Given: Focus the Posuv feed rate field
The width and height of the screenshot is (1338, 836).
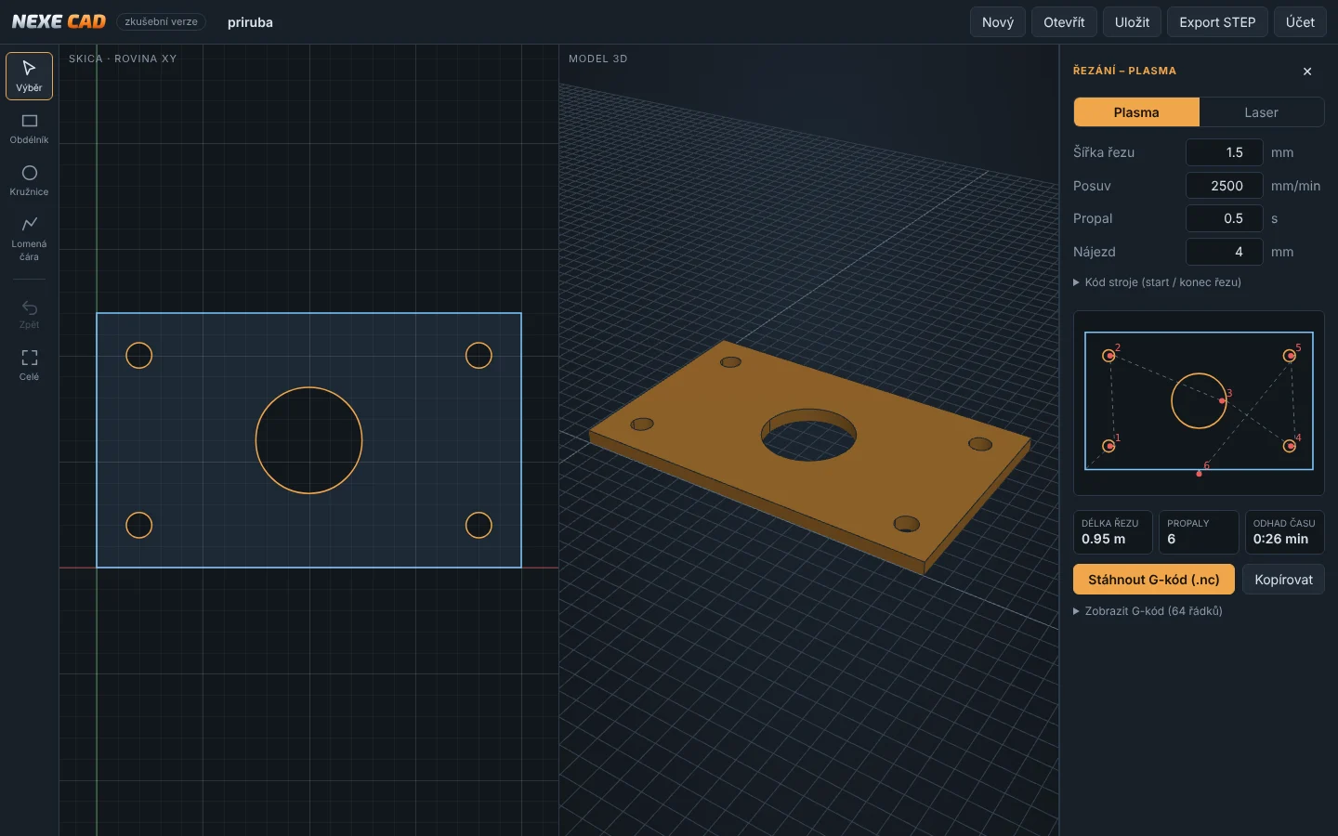Looking at the screenshot, I should 1225,186.
